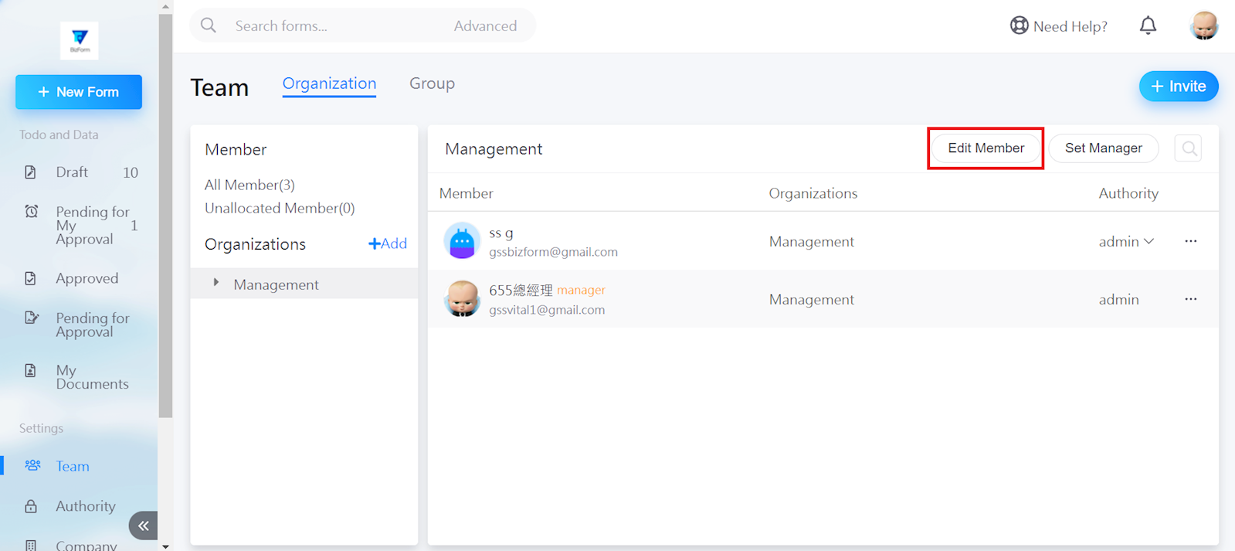Open Draft in the sidebar
The width and height of the screenshot is (1235, 551).
point(72,172)
